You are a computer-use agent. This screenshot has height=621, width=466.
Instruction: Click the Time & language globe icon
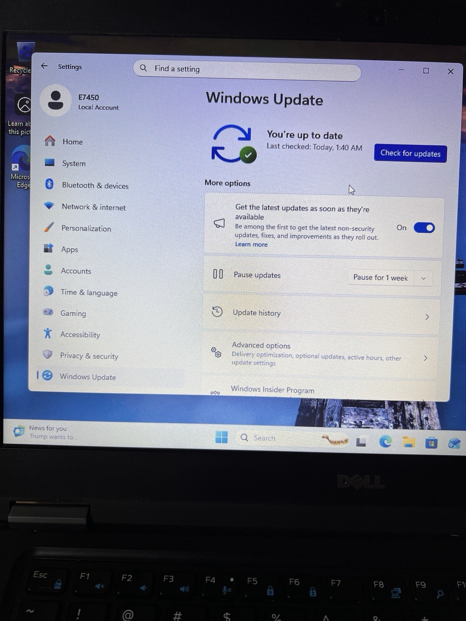click(x=48, y=291)
